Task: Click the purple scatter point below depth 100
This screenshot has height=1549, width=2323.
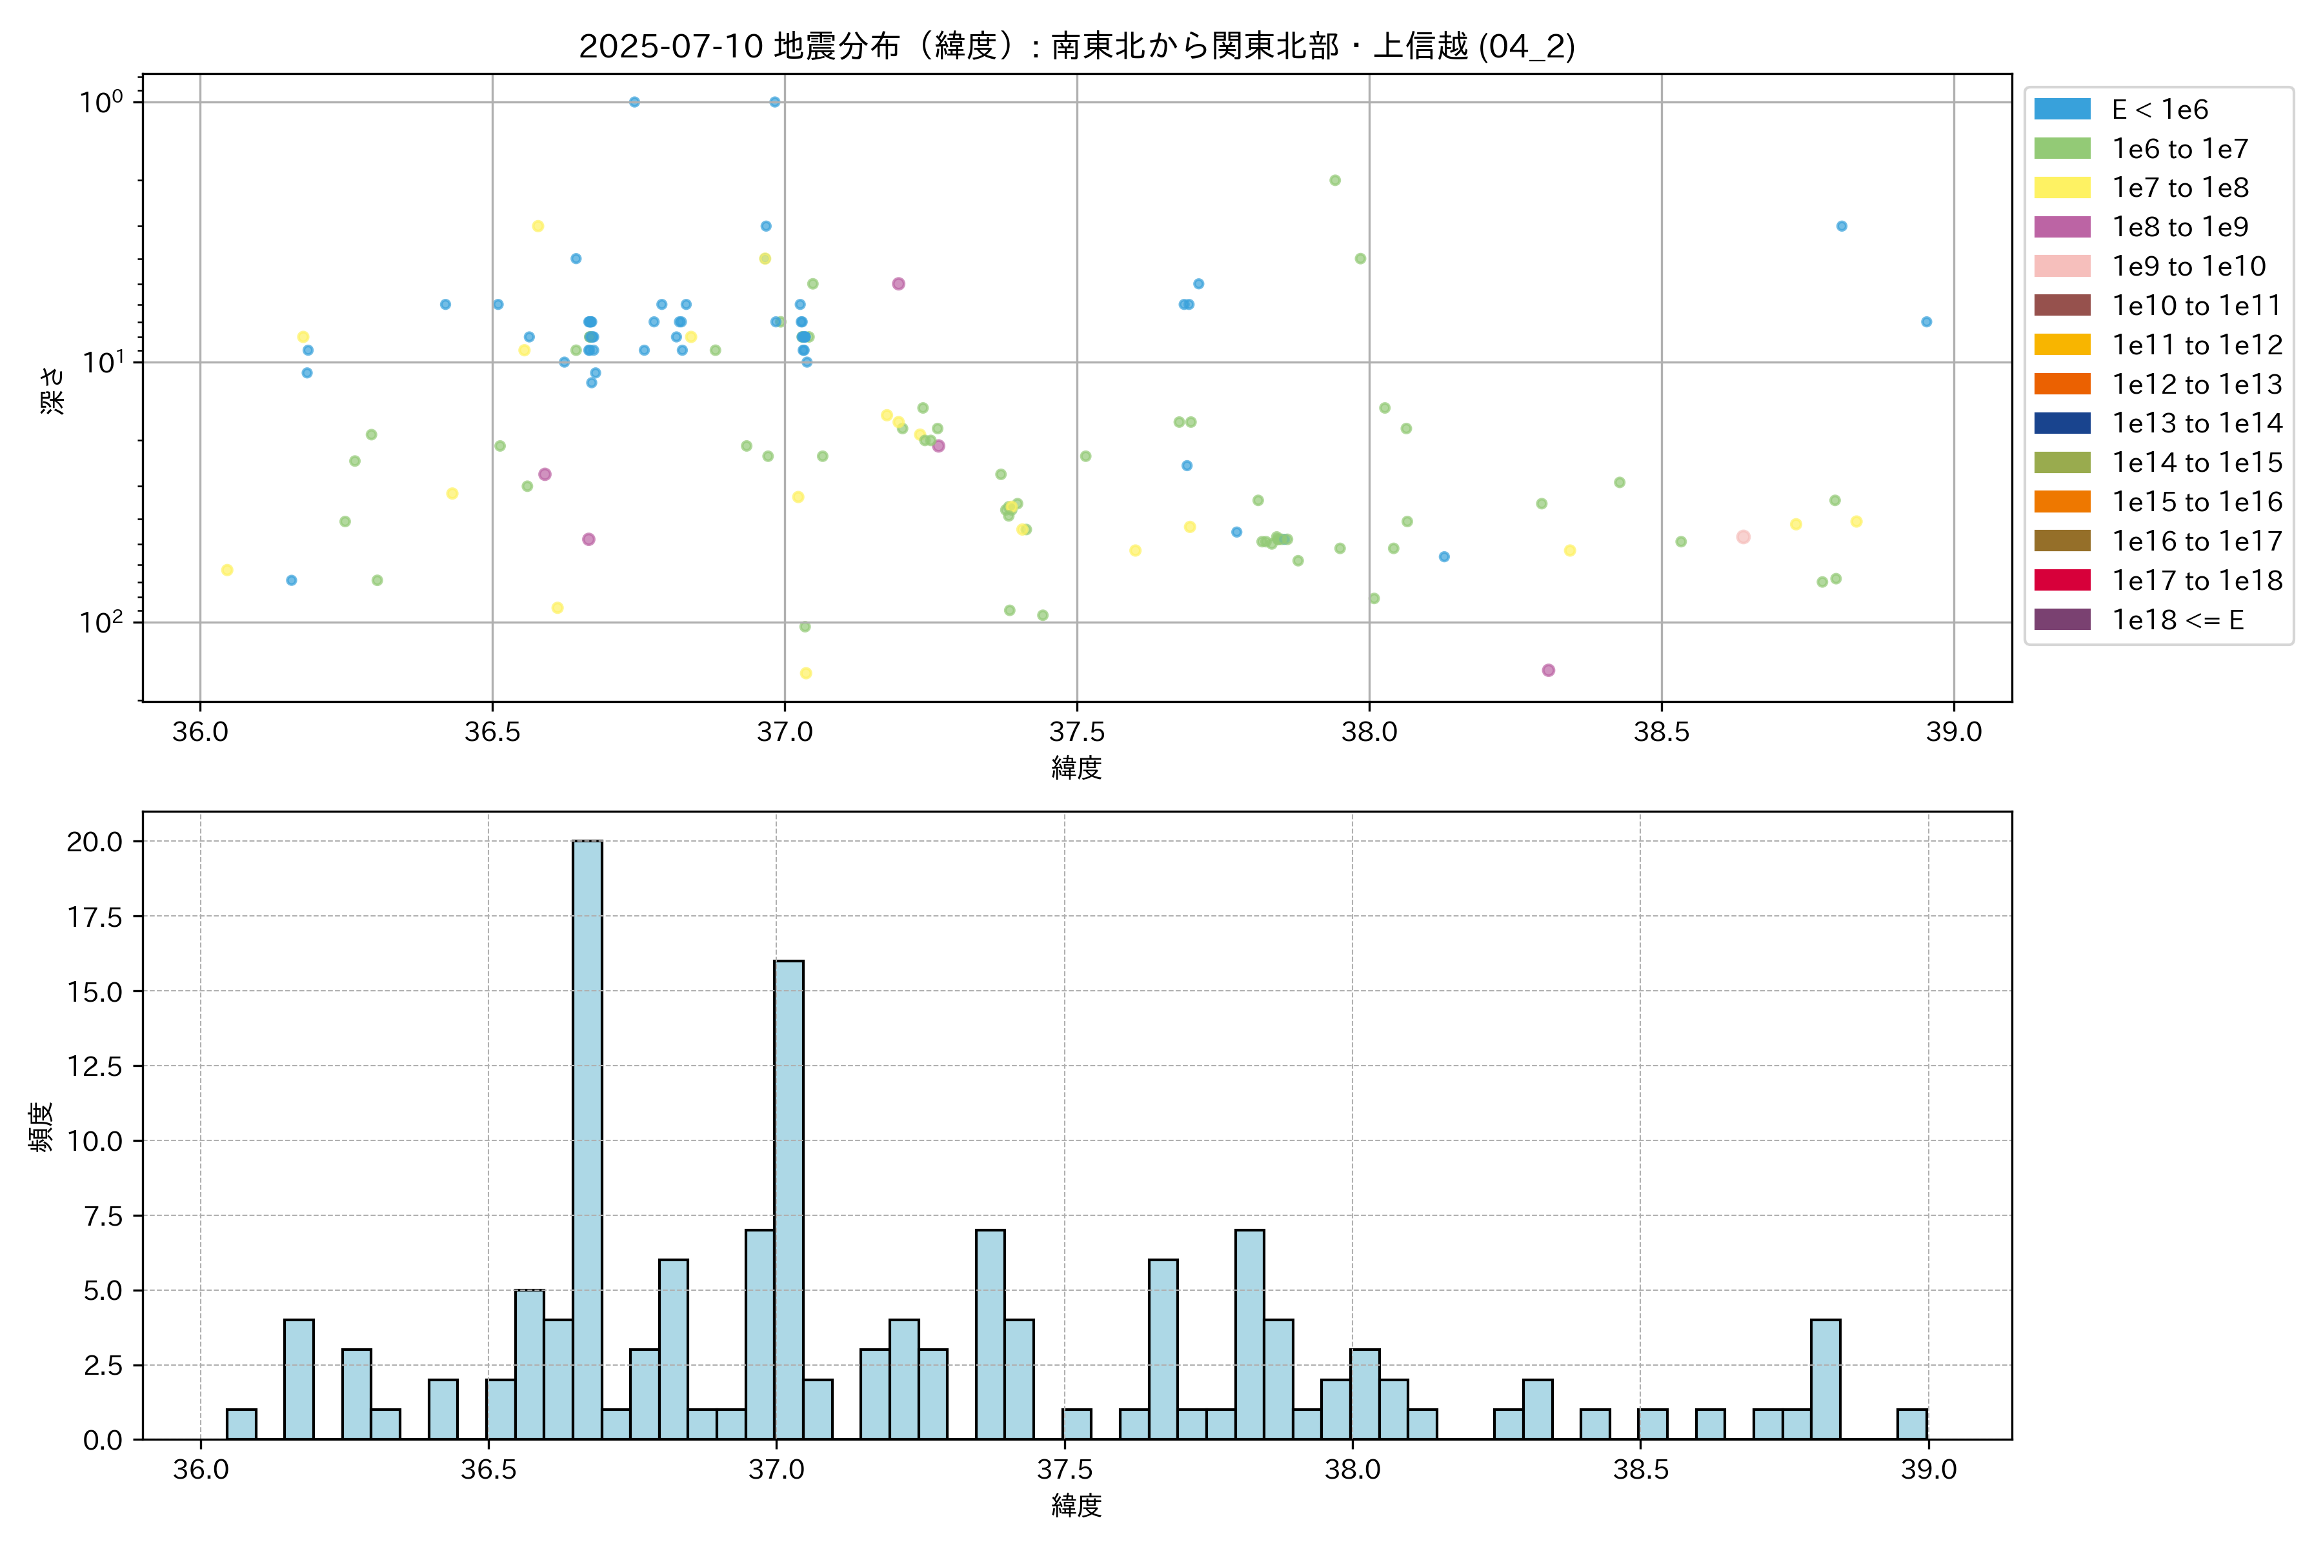Action: (x=1547, y=670)
